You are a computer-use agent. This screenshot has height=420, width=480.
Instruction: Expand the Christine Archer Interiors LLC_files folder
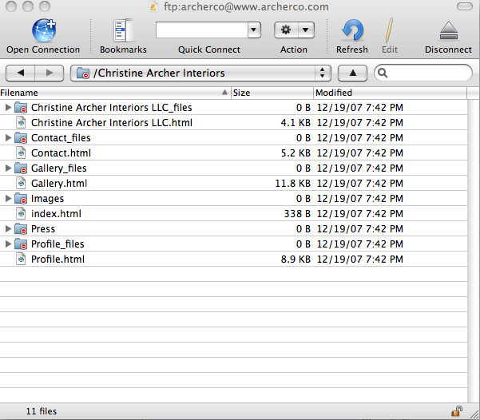coord(8,107)
